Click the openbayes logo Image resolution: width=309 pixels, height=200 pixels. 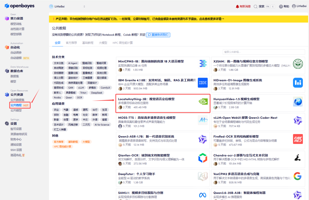pos(19,6)
